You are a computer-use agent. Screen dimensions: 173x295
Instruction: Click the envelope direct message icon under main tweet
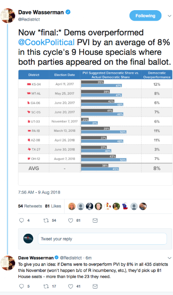(95, 220)
